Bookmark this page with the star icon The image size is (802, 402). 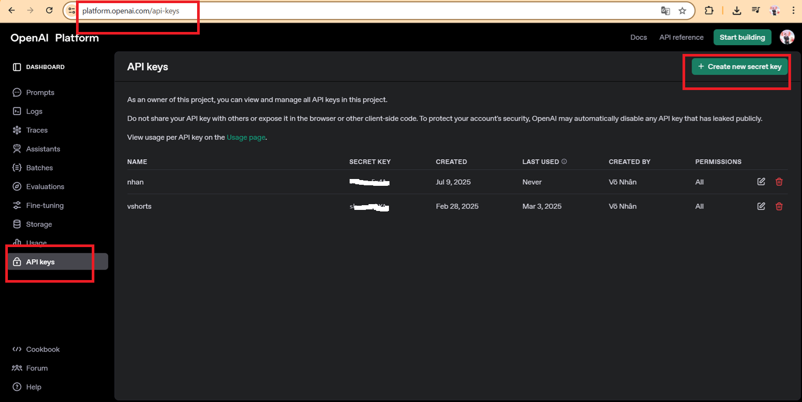click(682, 10)
